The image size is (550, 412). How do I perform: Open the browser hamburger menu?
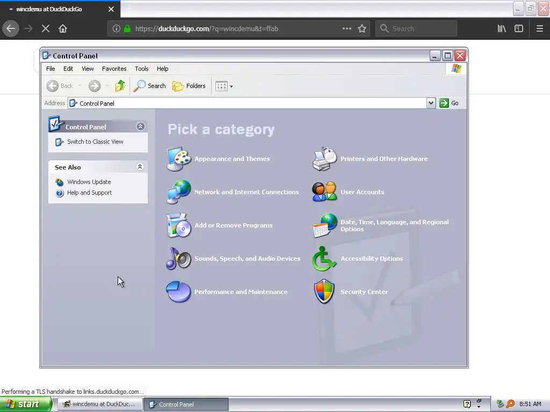[x=540, y=29]
